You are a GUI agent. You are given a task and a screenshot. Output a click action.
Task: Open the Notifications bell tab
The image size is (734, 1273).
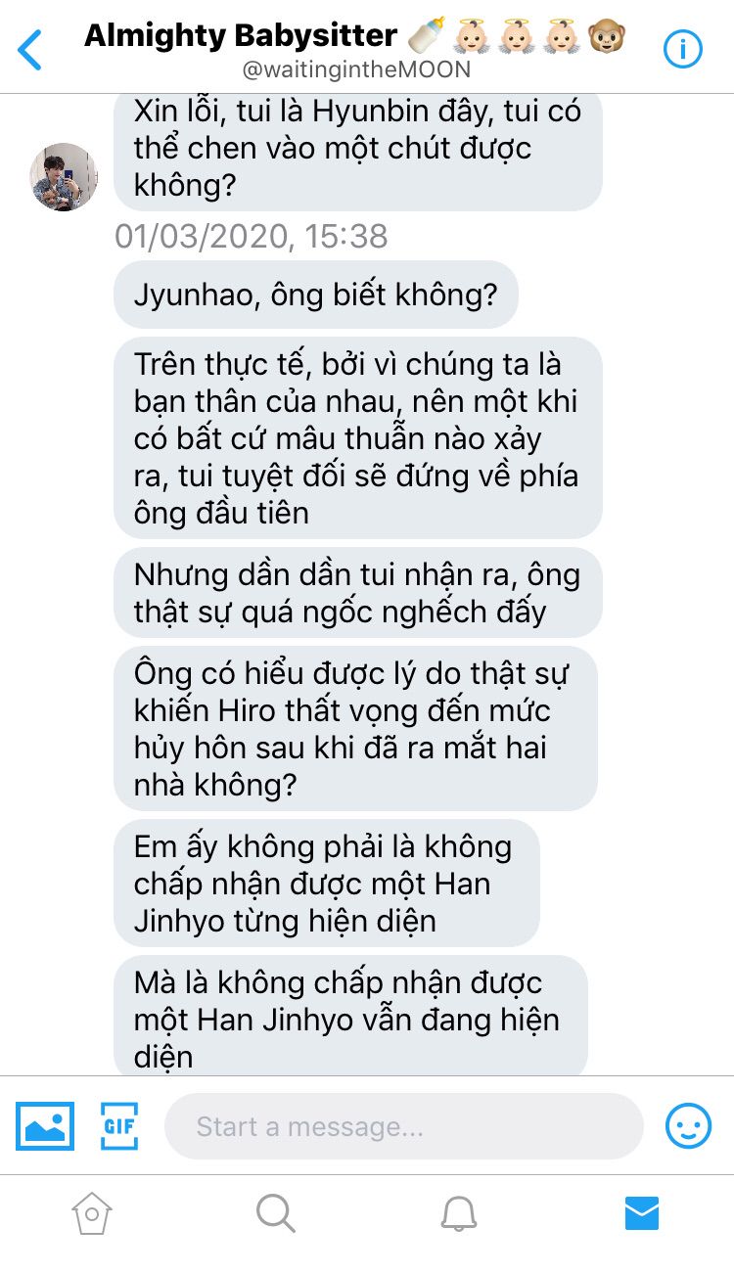458,1213
